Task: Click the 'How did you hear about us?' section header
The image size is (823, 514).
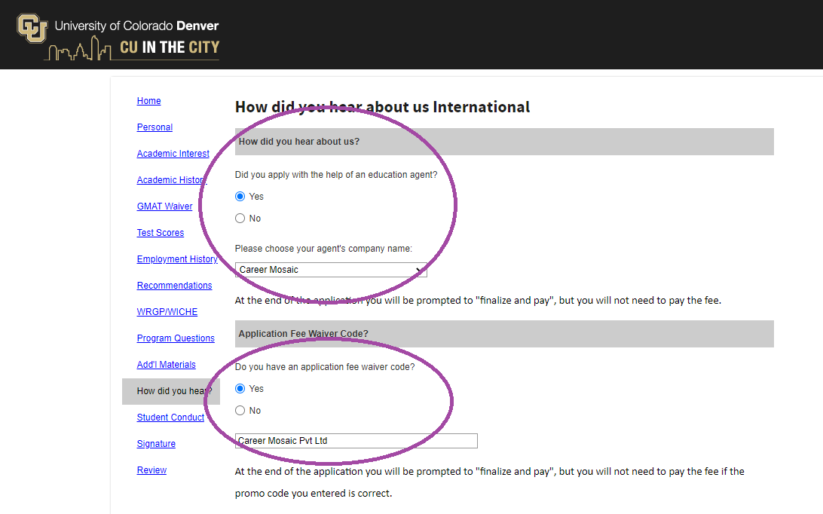Action: pos(504,142)
